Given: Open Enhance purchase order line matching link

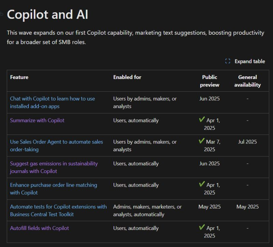Looking at the screenshot, I should tap(54, 189).
